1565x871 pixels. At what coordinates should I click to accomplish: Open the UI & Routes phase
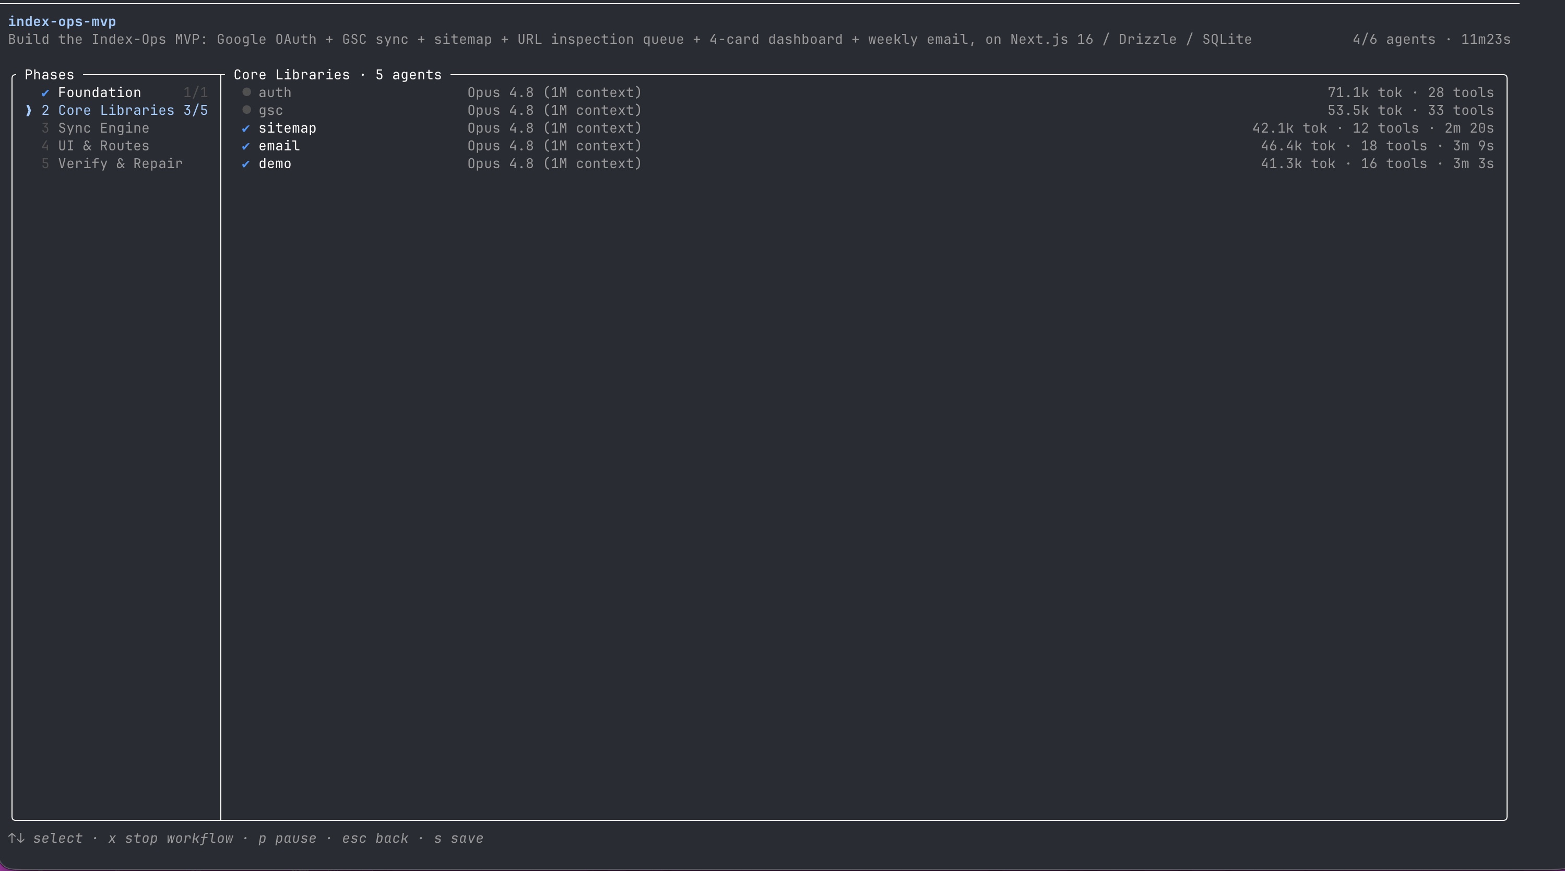coord(116,146)
